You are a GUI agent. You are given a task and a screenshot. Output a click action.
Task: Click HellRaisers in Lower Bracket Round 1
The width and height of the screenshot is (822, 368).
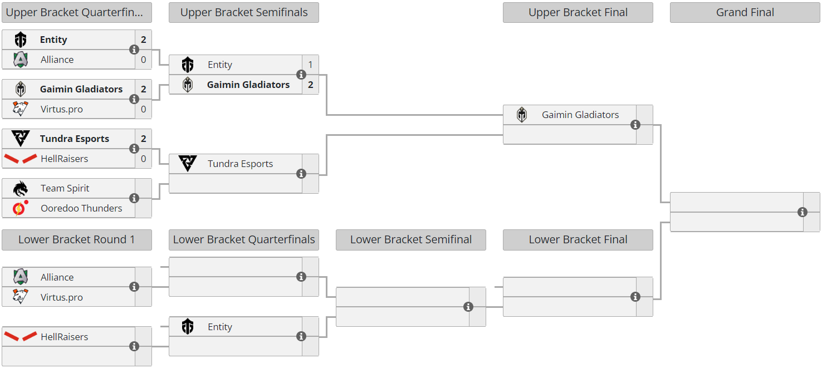click(x=65, y=337)
